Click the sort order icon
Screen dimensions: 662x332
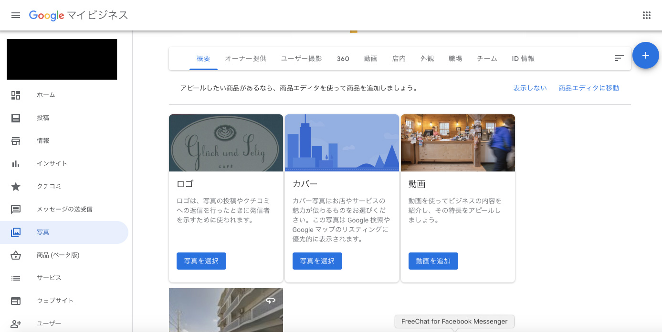[619, 58]
